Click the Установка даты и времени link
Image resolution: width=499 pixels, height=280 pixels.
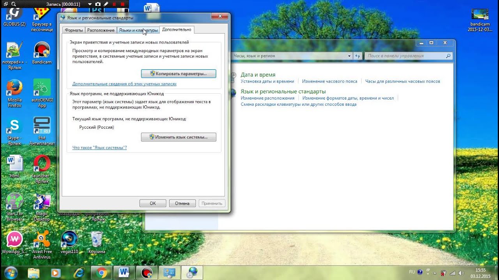[267, 82]
